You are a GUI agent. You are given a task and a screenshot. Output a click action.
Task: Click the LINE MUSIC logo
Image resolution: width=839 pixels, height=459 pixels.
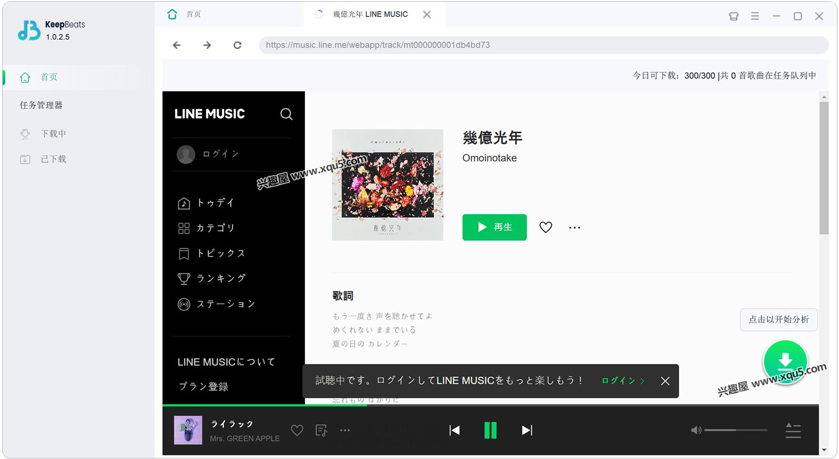(x=210, y=114)
